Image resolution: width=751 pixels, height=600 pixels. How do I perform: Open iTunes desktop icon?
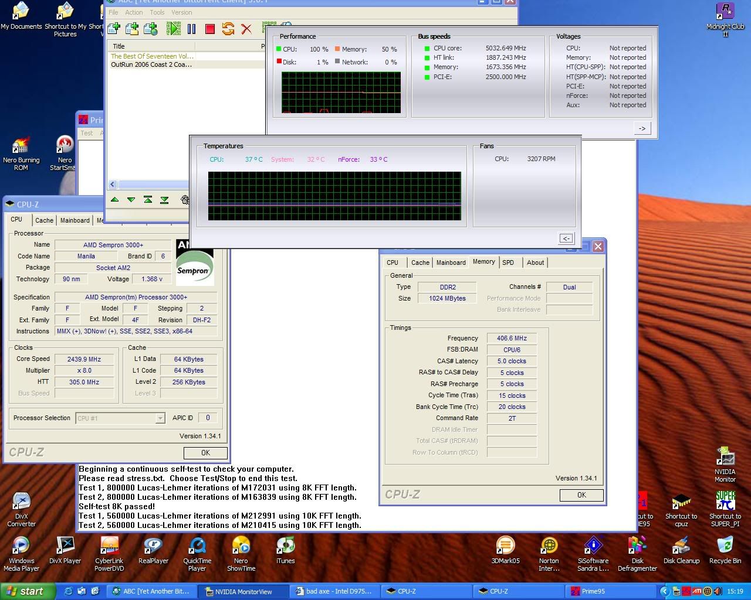[285, 550]
